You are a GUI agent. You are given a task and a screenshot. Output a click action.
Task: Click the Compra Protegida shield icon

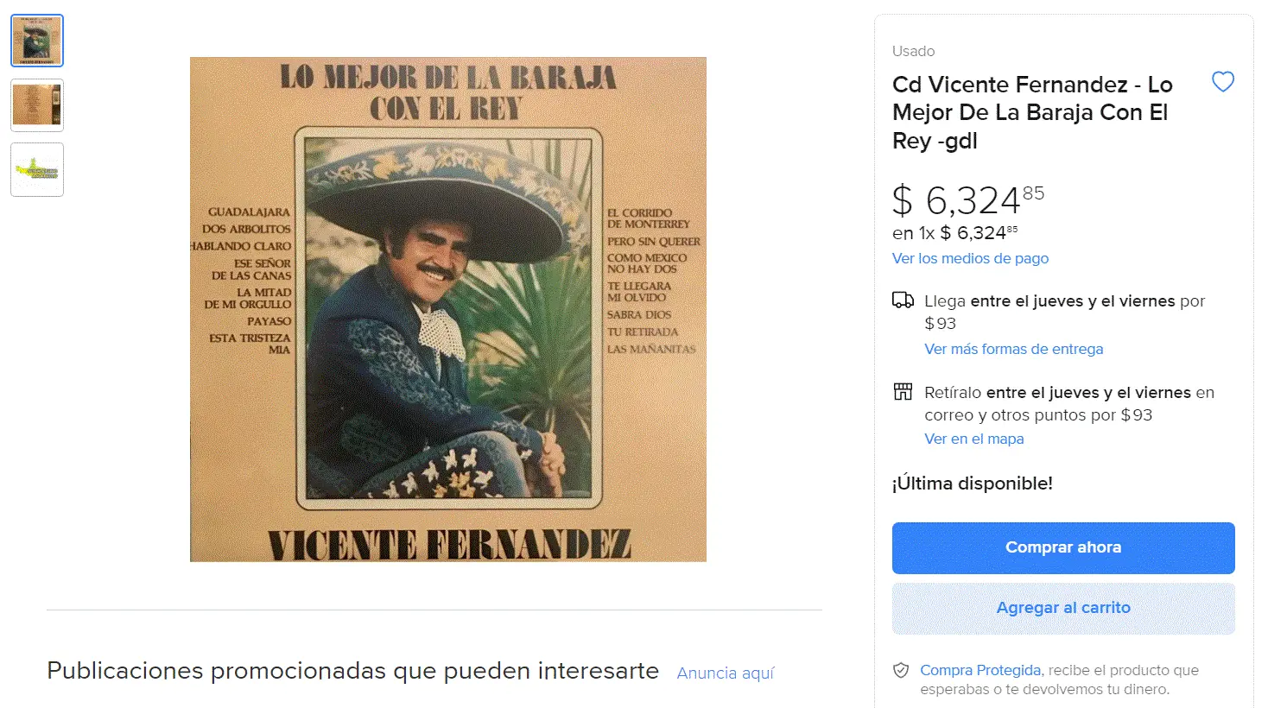coord(901,670)
